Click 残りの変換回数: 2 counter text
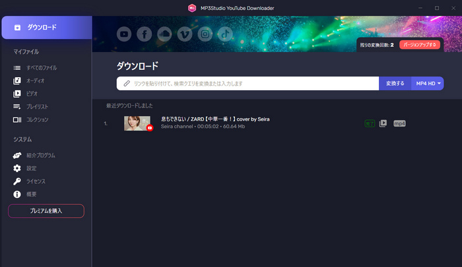 [377, 45]
